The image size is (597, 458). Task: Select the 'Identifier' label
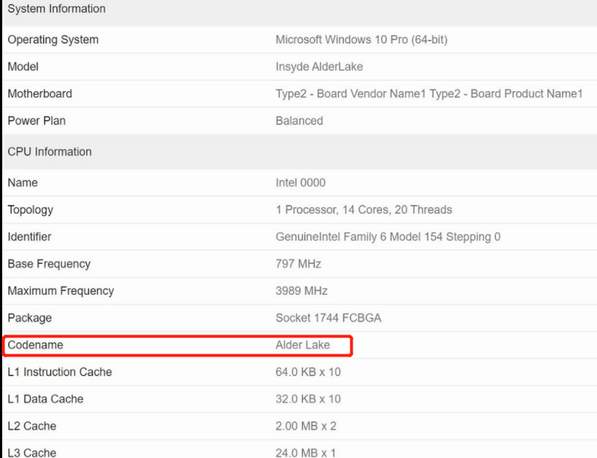(29, 237)
